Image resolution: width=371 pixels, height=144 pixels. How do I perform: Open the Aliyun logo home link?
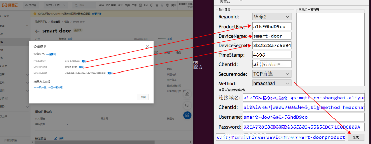click(x=9, y=5)
